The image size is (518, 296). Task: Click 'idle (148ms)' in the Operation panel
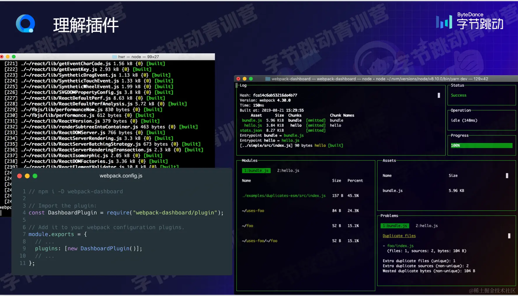pyautogui.click(x=464, y=120)
